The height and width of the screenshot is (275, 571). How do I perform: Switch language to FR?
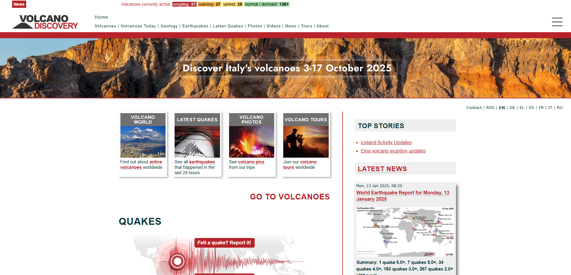pyautogui.click(x=541, y=108)
